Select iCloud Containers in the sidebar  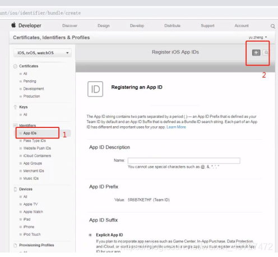pyautogui.click(x=37, y=156)
